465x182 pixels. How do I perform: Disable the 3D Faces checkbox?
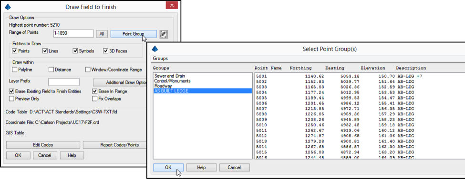pos(105,51)
